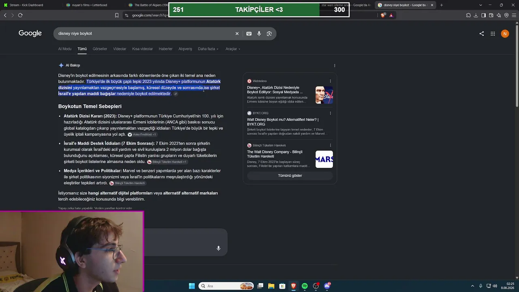
Task: Open the OBS Studio taskbar icon
Action: click(x=316, y=286)
